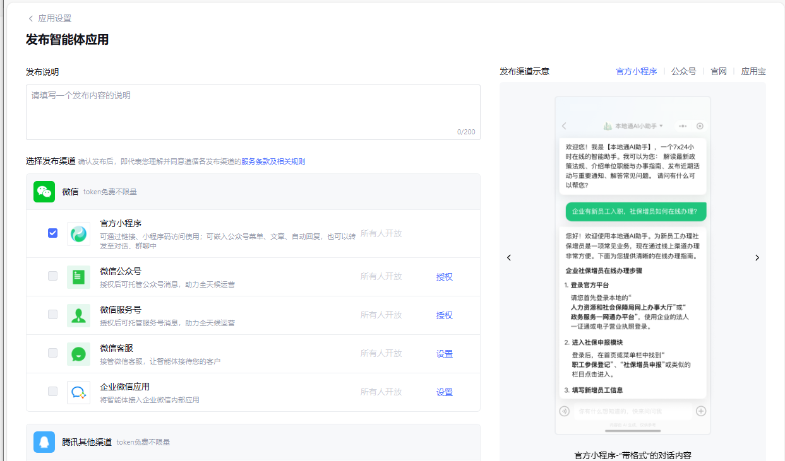Click the WeChat Service Account icon
The height and width of the screenshot is (461, 785).
click(x=79, y=315)
